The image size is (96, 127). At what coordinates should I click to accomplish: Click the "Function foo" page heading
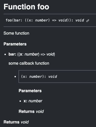coord(26,7)
